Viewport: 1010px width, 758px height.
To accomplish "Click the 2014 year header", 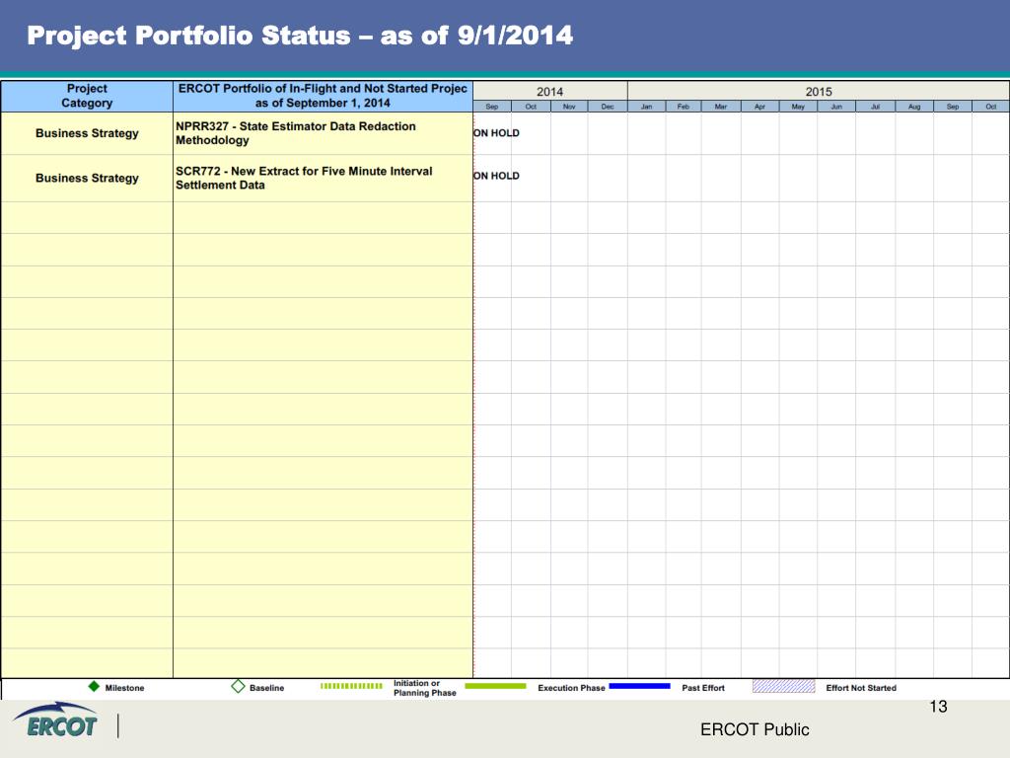I will [x=550, y=91].
